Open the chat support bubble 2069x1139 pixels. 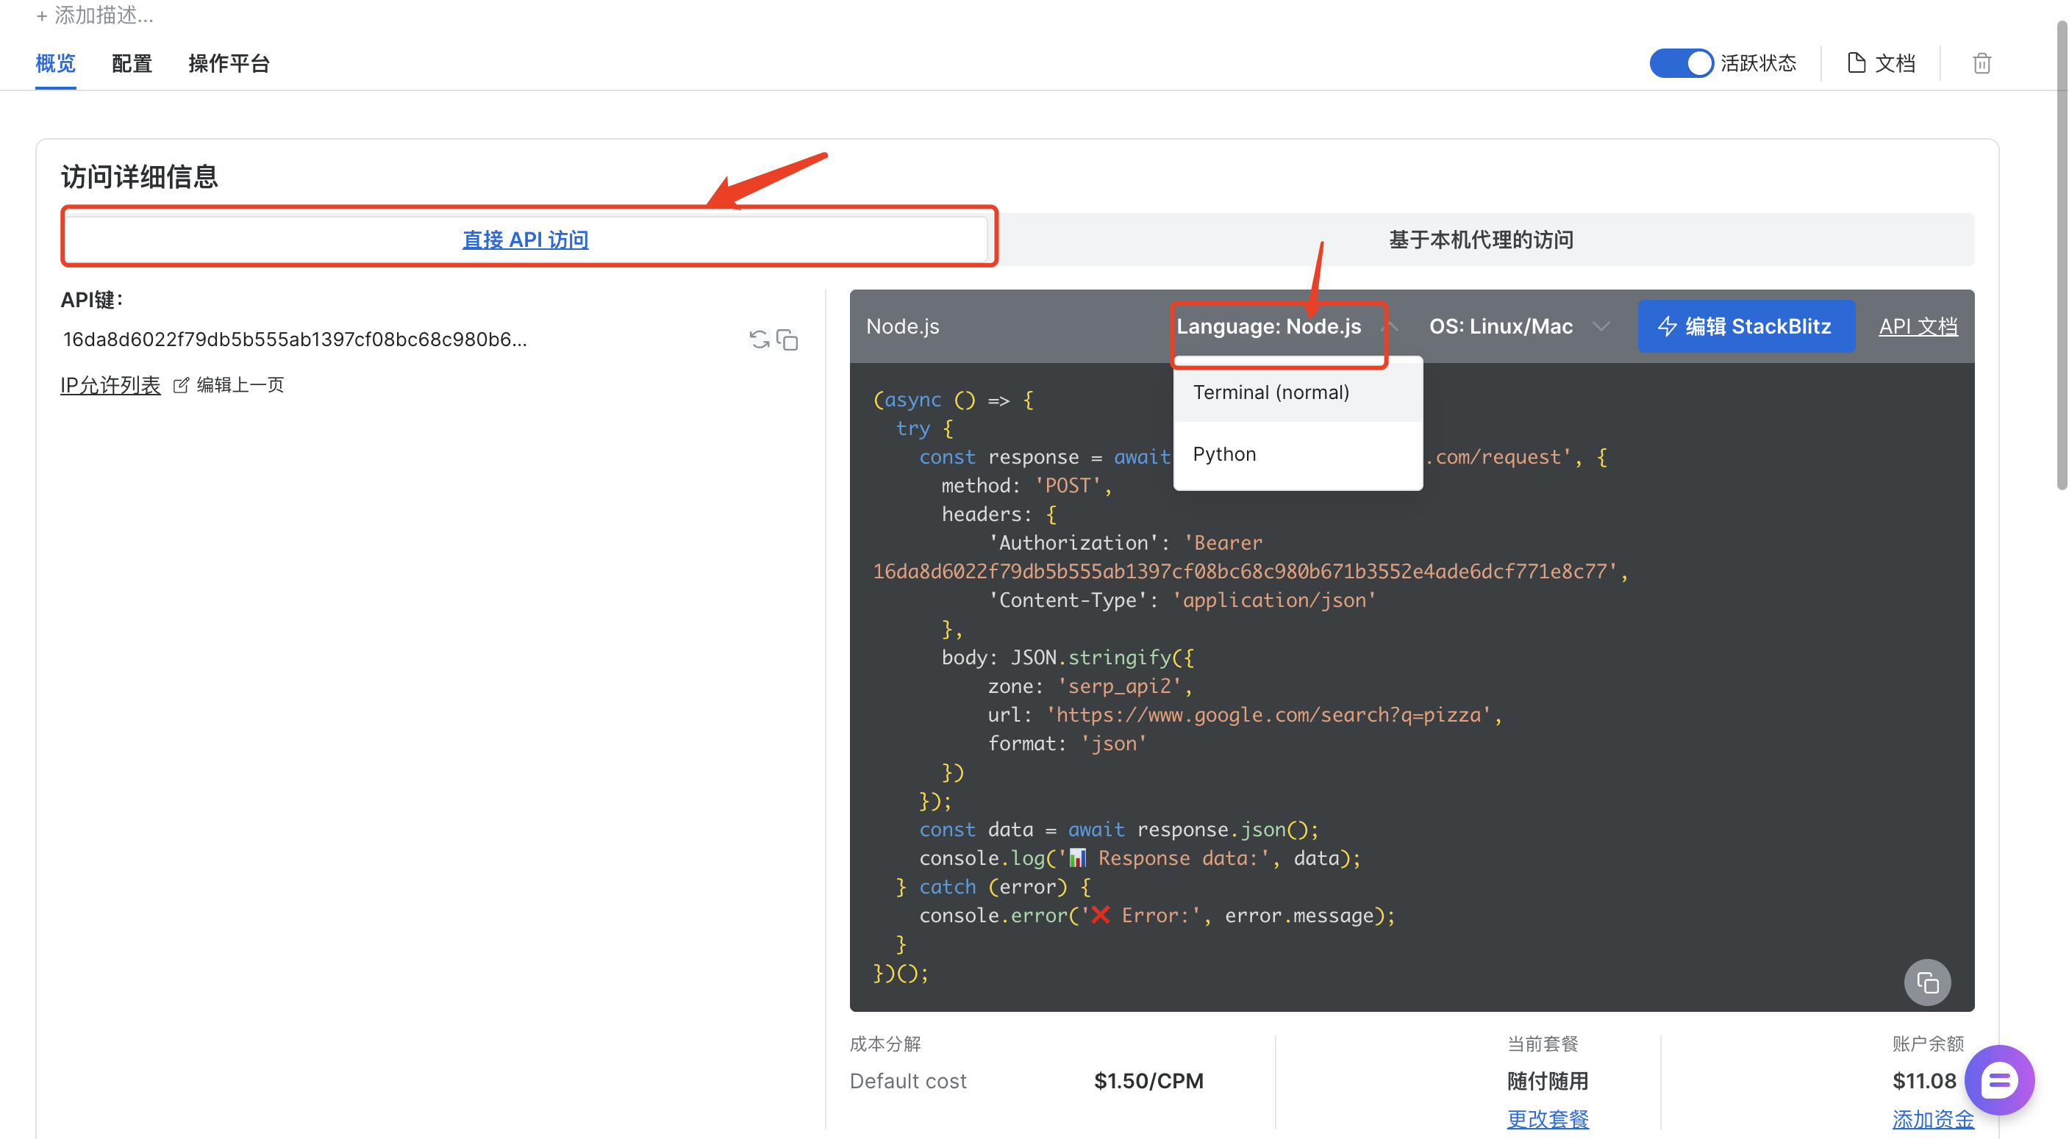tap(1998, 1080)
